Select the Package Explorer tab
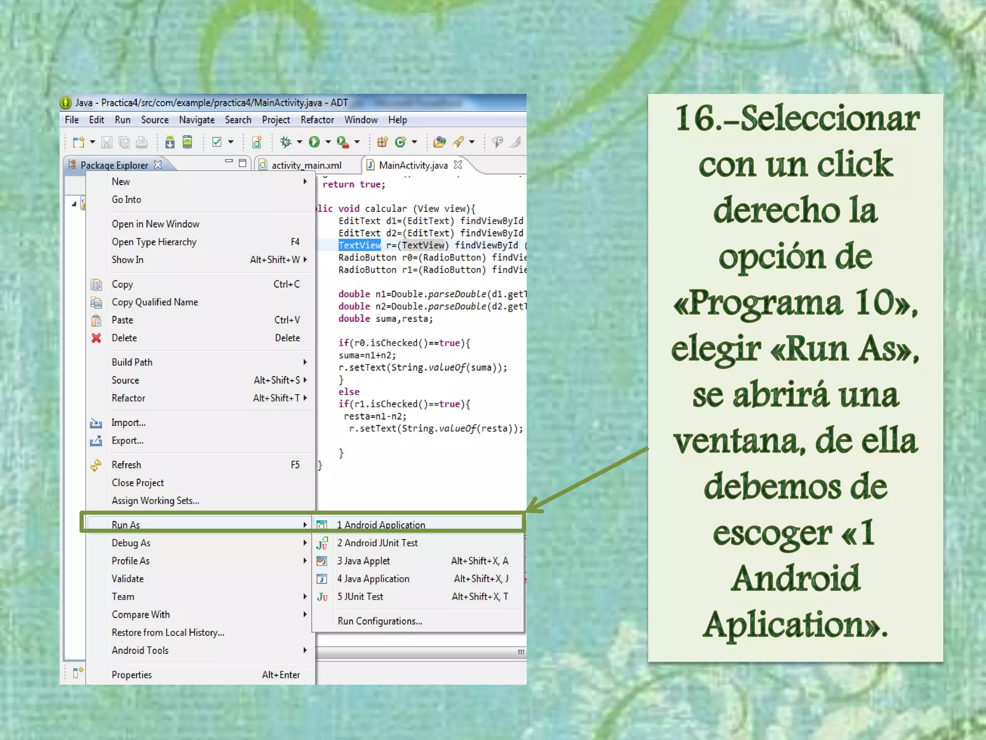Viewport: 986px width, 740px height. point(115,165)
